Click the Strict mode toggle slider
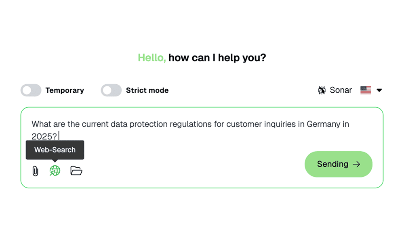 [x=111, y=90]
